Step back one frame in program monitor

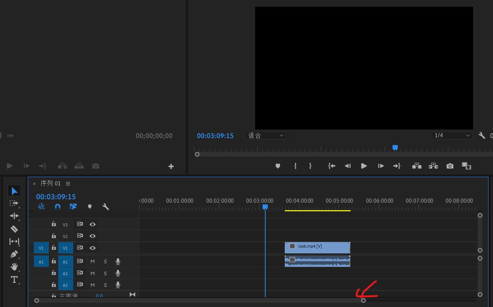coord(348,166)
